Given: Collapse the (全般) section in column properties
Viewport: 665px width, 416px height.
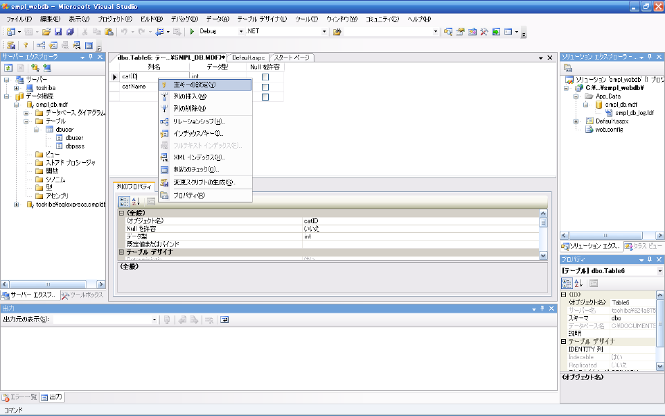Looking at the screenshot, I should (x=121, y=213).
